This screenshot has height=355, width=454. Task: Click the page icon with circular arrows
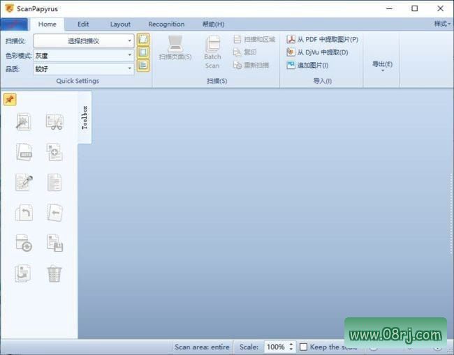pyautogui.click(x=24, y=243)
